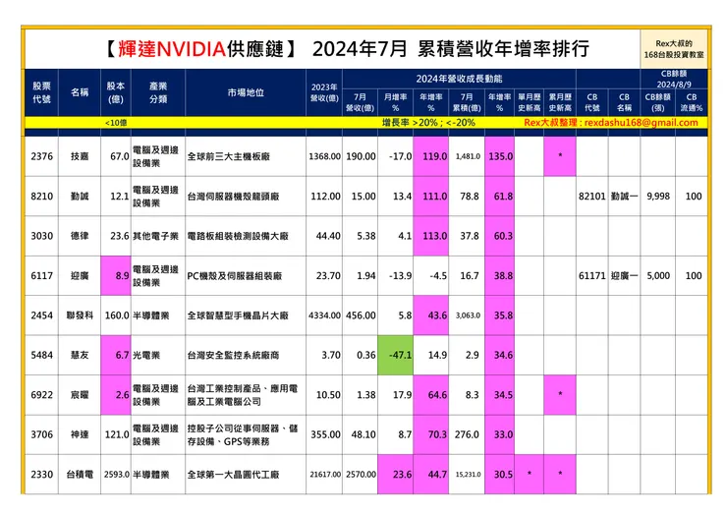727x514 pixels.
Task: Click 台灣安全監控系統廠商 description
Action: click(233, 356)
